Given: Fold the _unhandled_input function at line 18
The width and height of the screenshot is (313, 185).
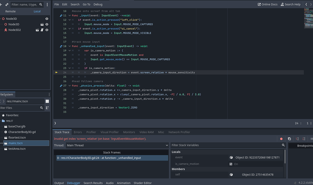Looking at the screenshot, I should click(69, 46).
